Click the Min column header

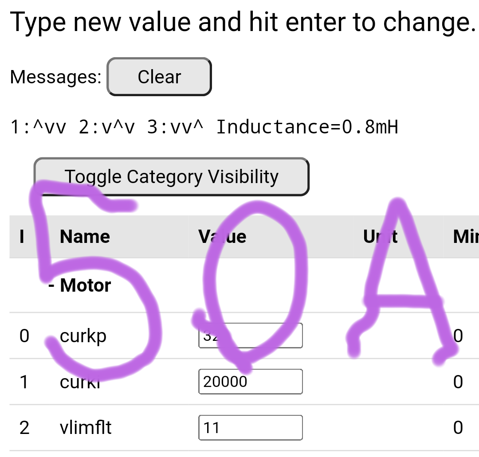465,237
